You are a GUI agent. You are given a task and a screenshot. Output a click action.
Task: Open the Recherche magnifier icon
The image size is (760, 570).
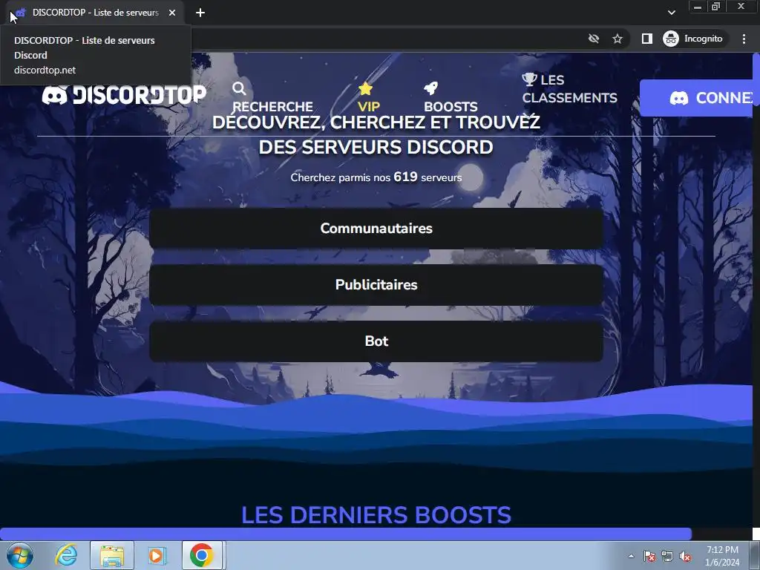(239, 89)
